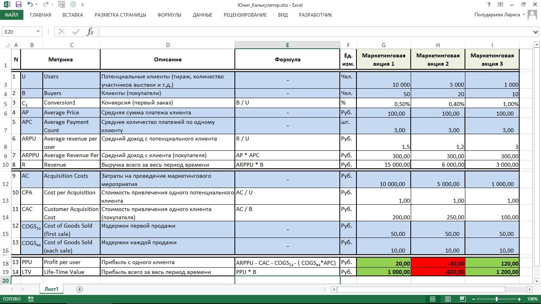Click the Help question mark icon
541x304 pixels.
[x=488, y=5]
